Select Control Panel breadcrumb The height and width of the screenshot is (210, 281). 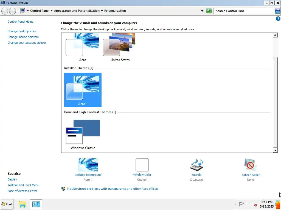(x=40, y=11)
